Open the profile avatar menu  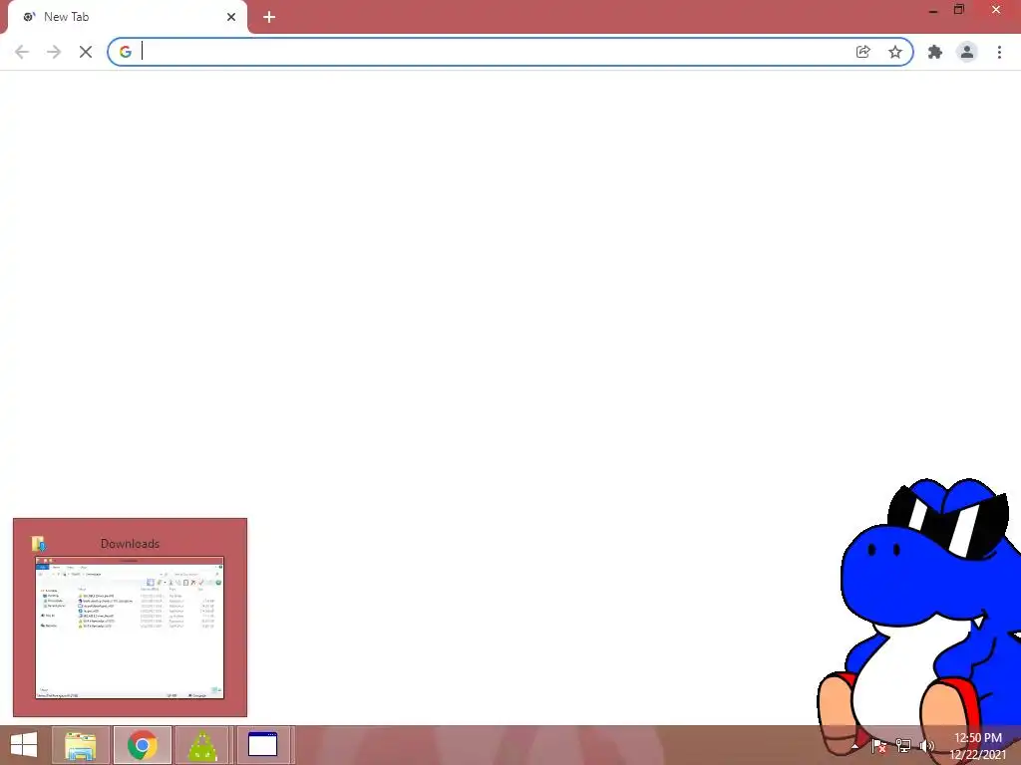967,52
